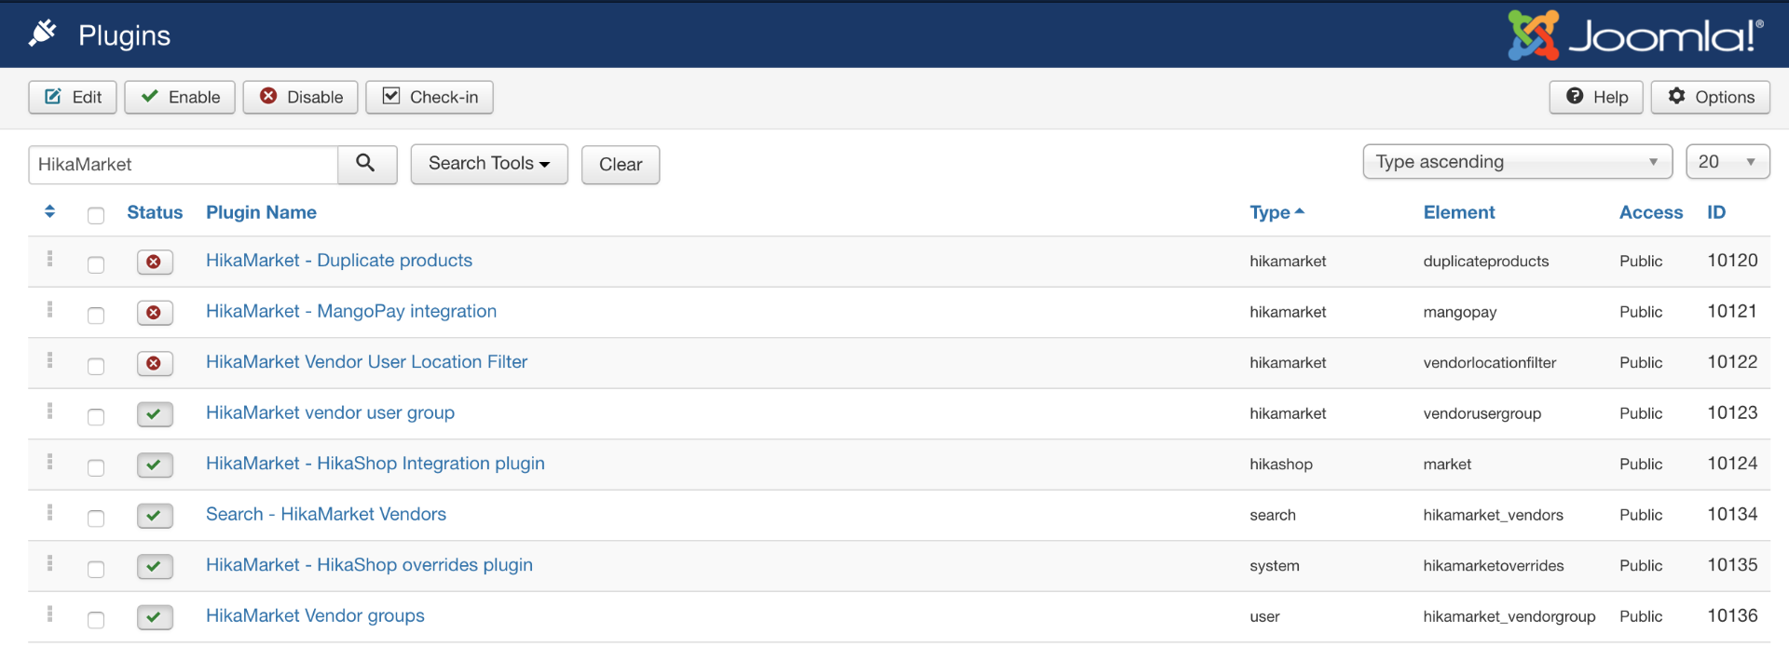
Task: Click the element text duplicateproducts
Action: coord(1486,262)
